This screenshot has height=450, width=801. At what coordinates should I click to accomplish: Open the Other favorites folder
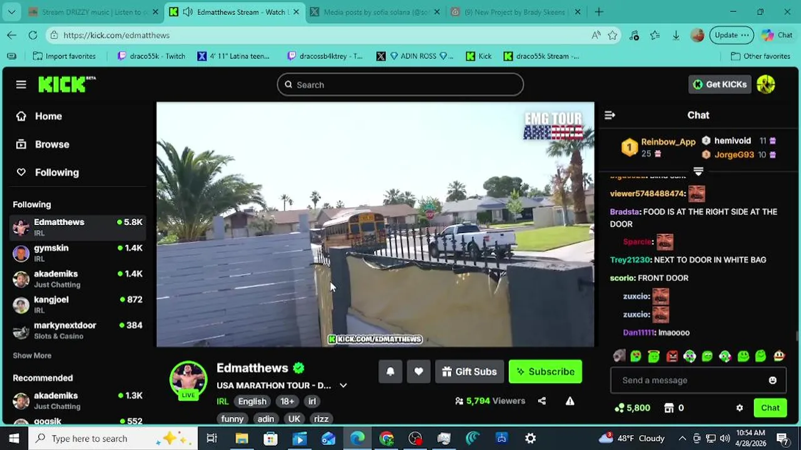(761, 56)
